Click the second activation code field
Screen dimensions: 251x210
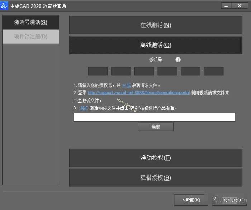click(121, 71)
